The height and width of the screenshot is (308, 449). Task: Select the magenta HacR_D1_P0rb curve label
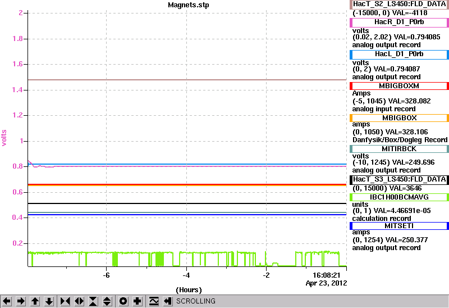pyautogui.click(x=399, y=22)
